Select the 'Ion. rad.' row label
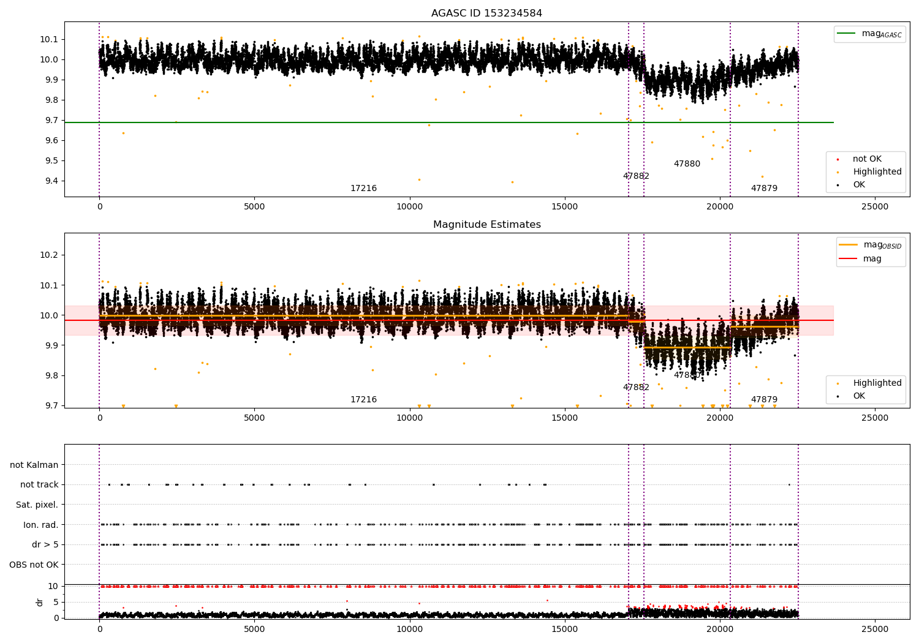 (40, 525)
